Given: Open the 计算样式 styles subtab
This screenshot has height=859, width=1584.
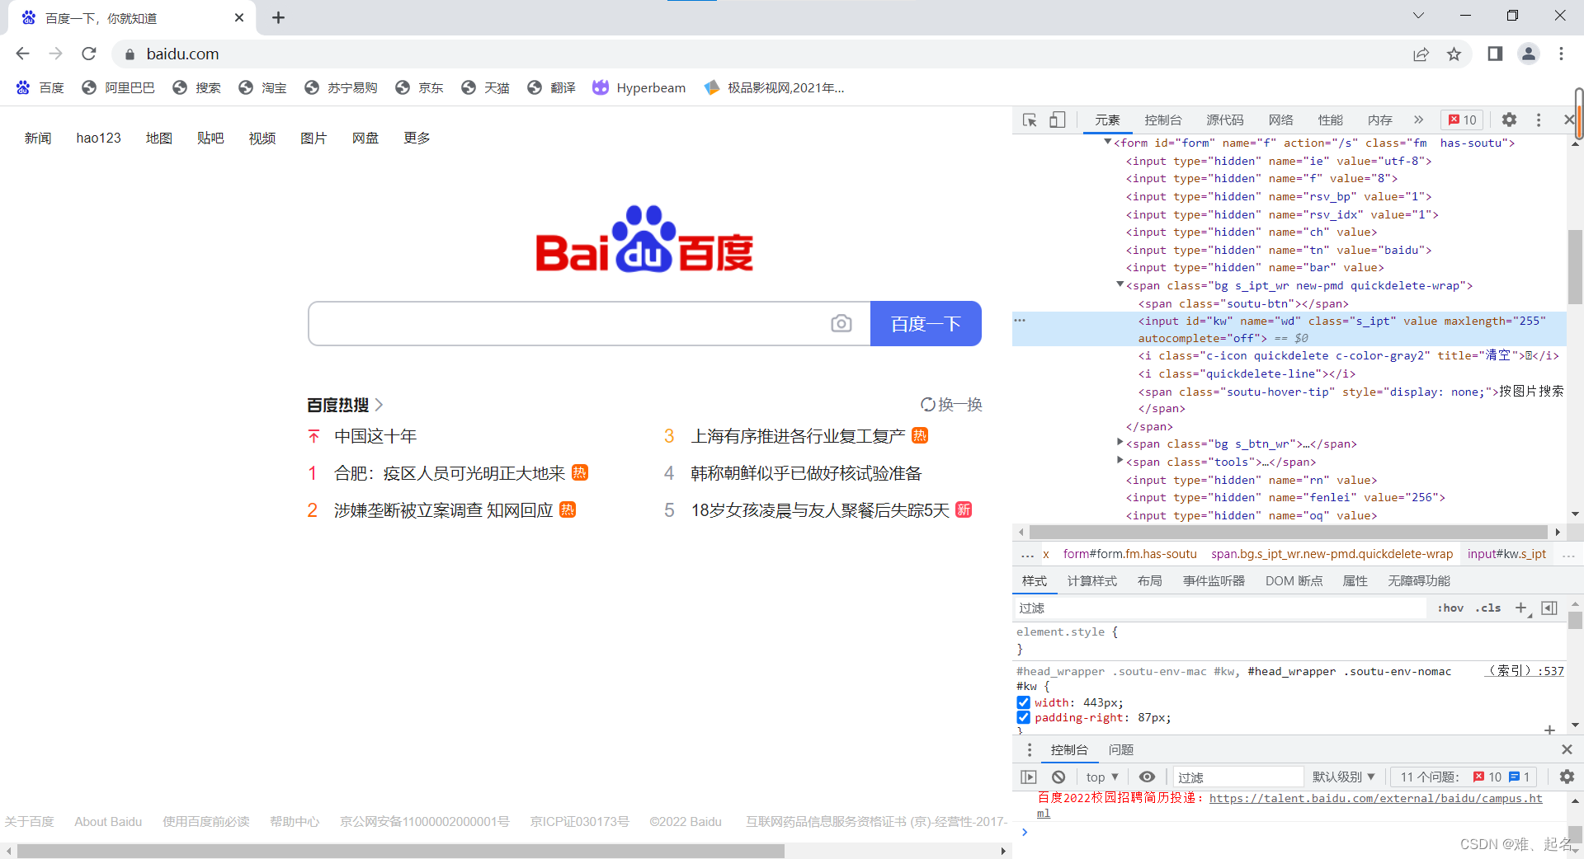Looking at the screenshot, I should [1091, 581].
